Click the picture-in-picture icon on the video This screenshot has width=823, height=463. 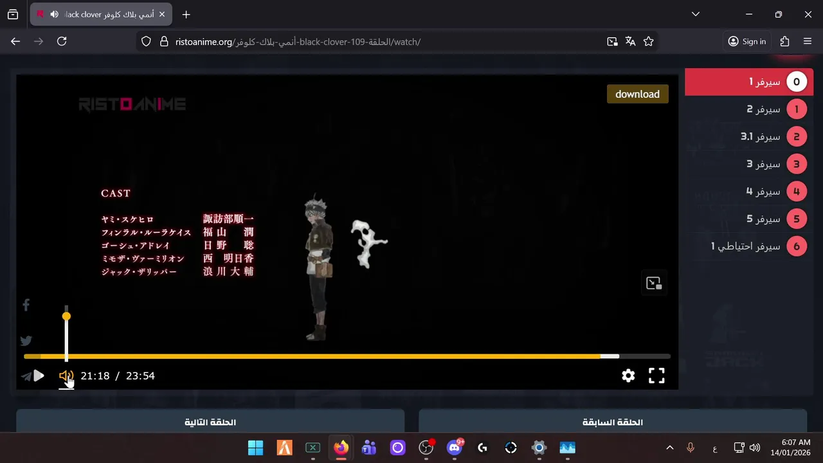coord(654,283)
